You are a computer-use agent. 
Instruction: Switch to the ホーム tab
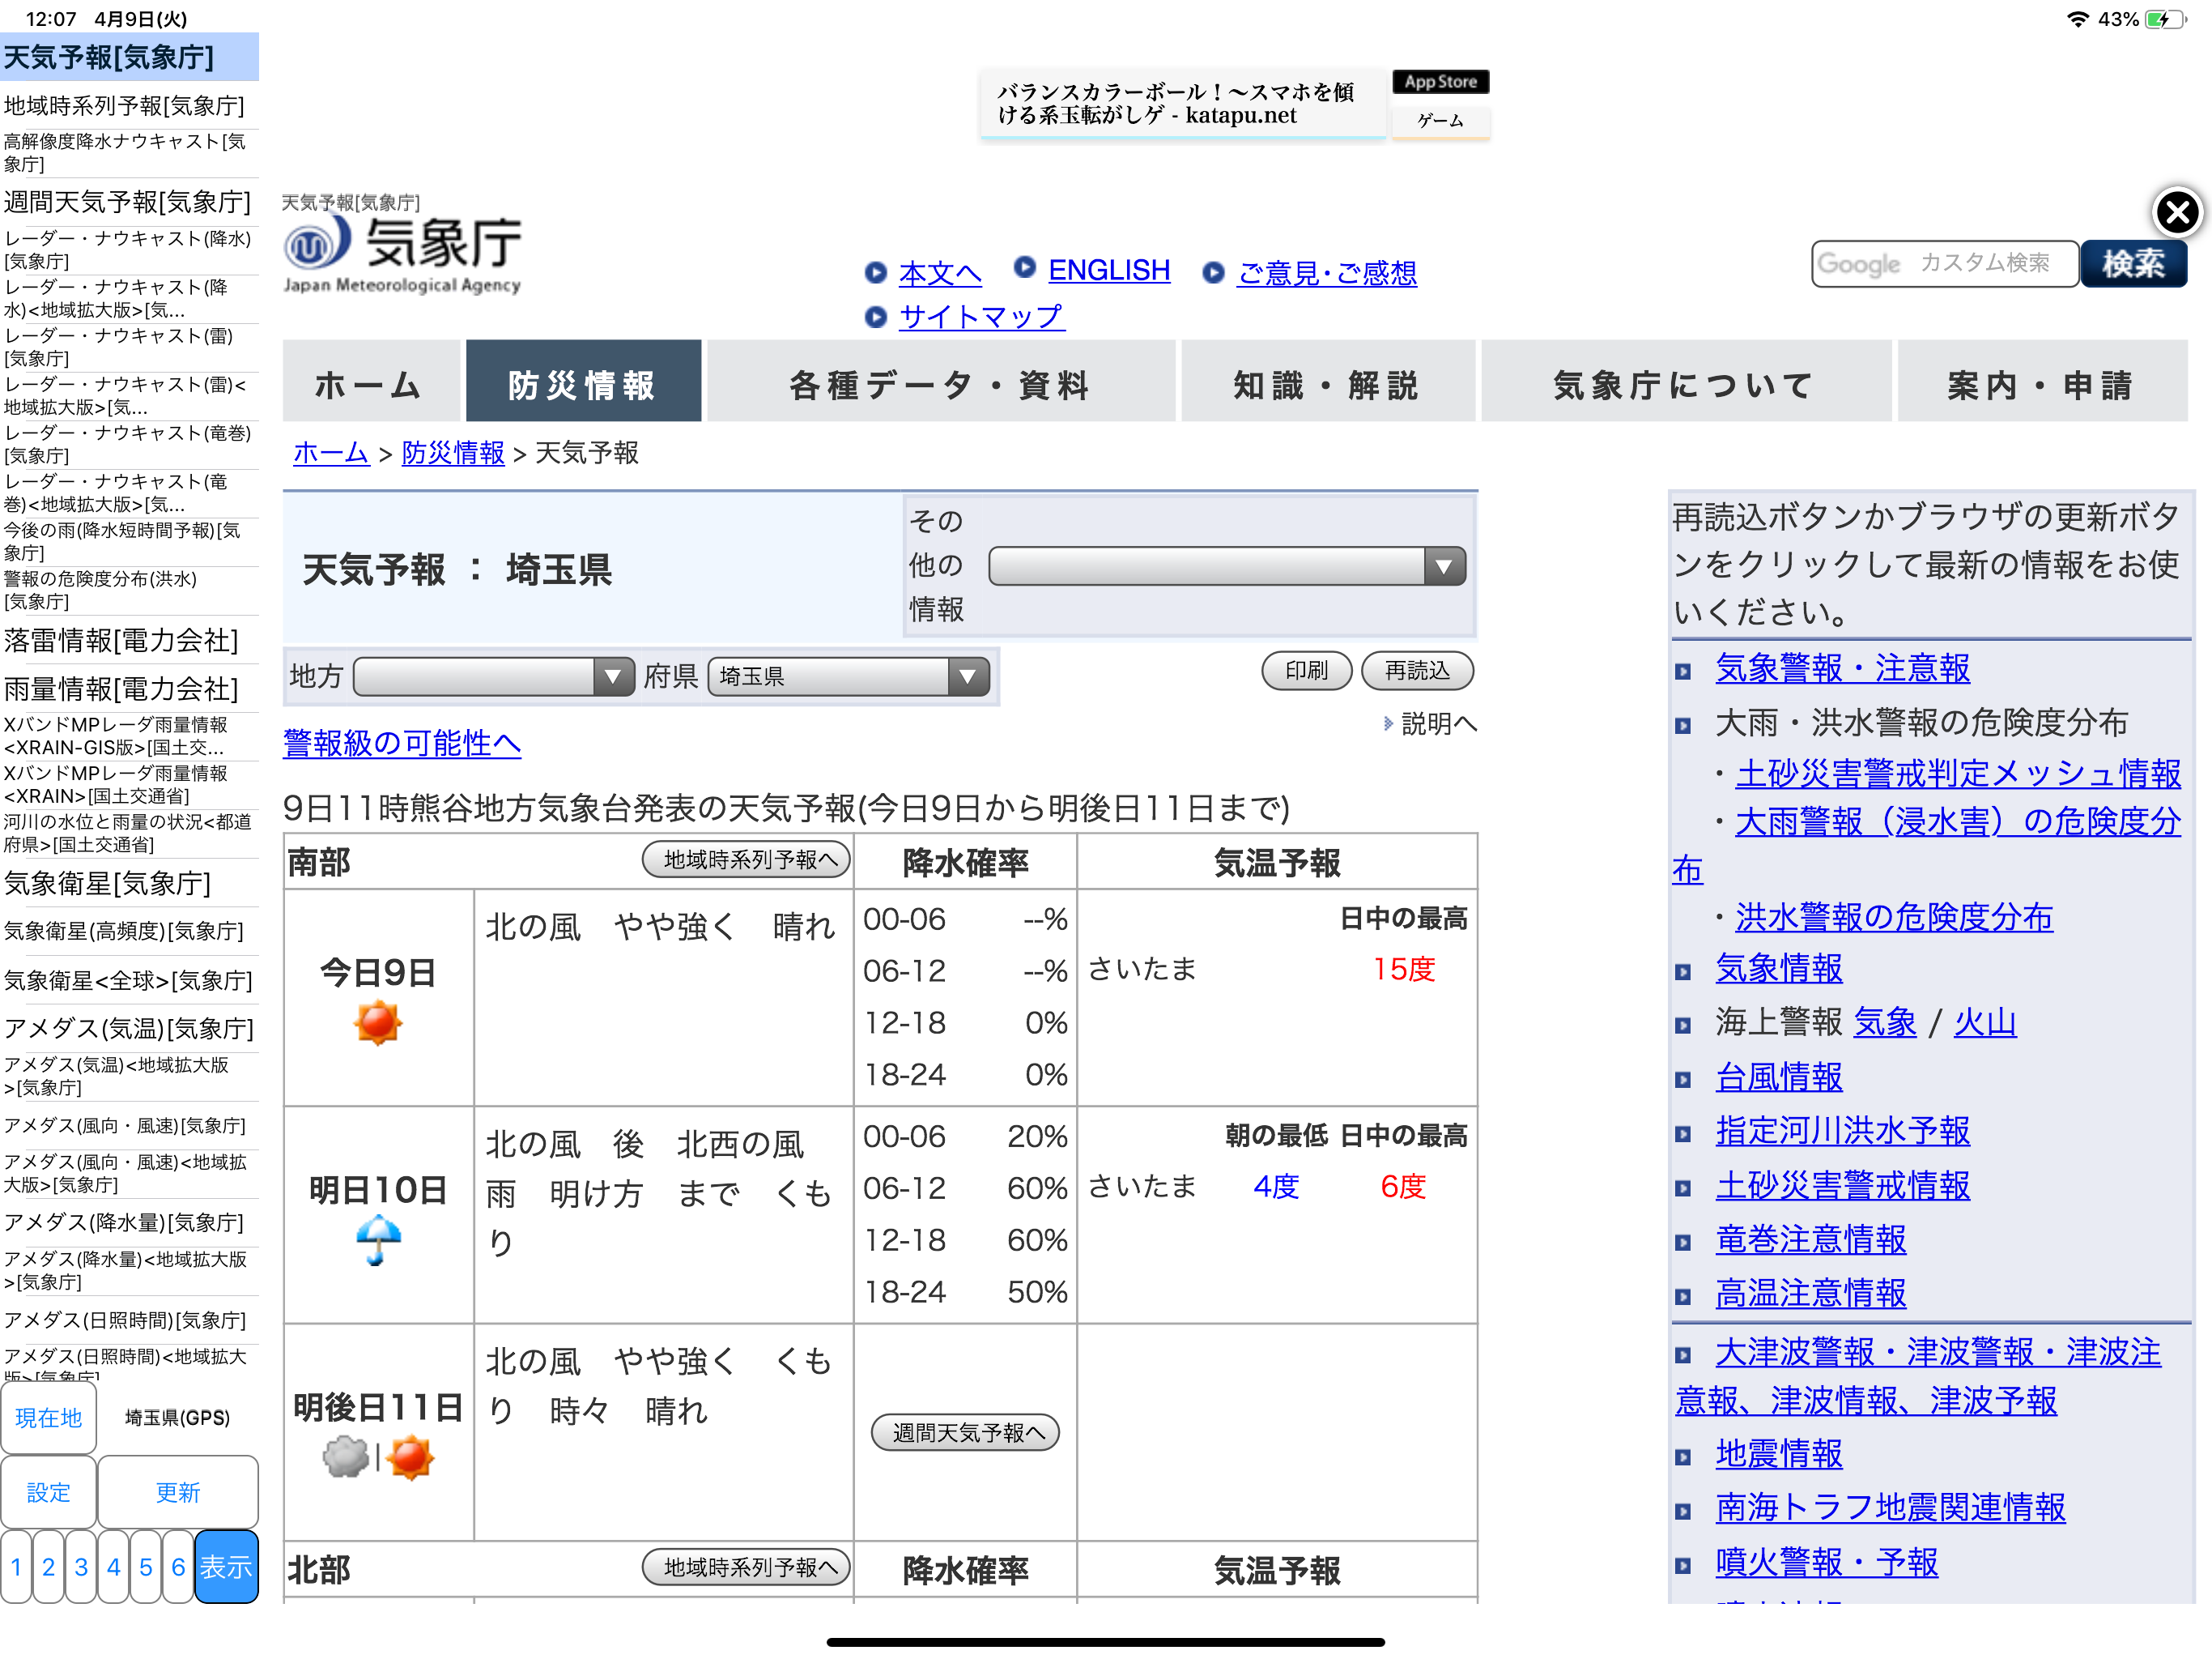click(371, 382)
